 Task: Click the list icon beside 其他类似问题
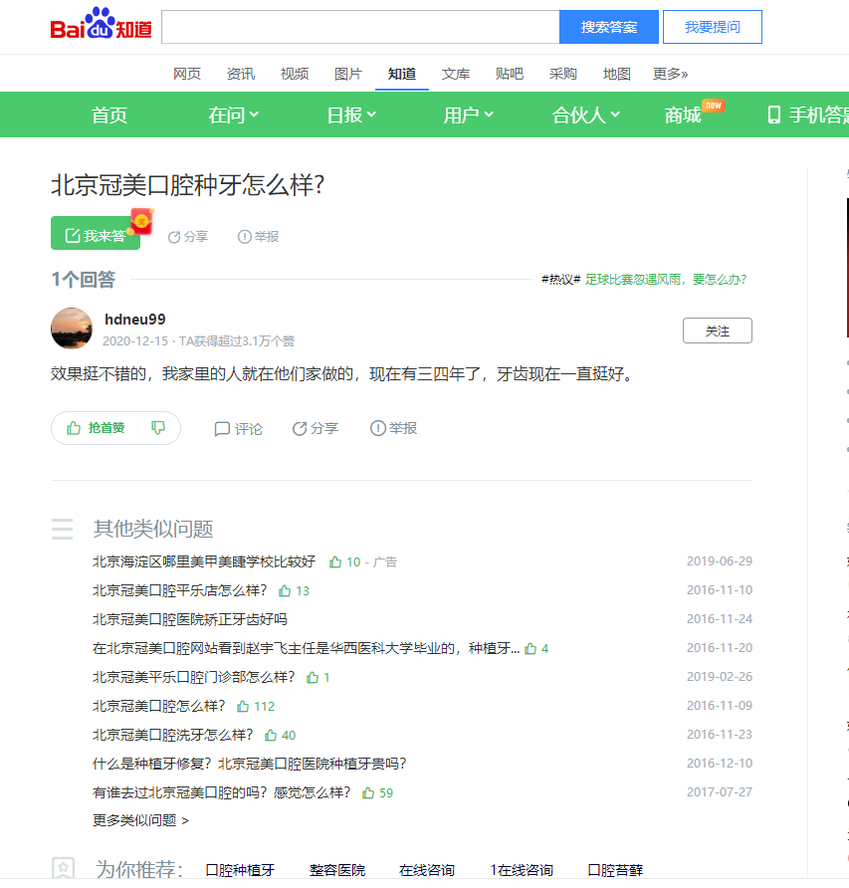[63, 529]
